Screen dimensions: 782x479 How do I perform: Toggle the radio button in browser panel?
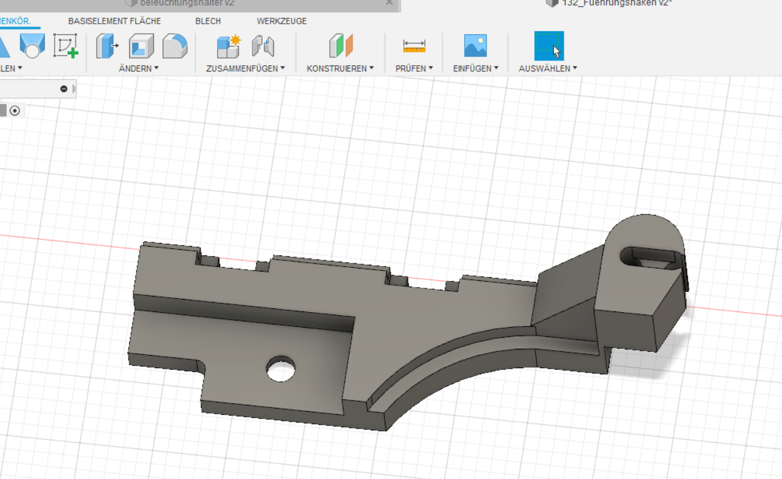tap(15, 111)
